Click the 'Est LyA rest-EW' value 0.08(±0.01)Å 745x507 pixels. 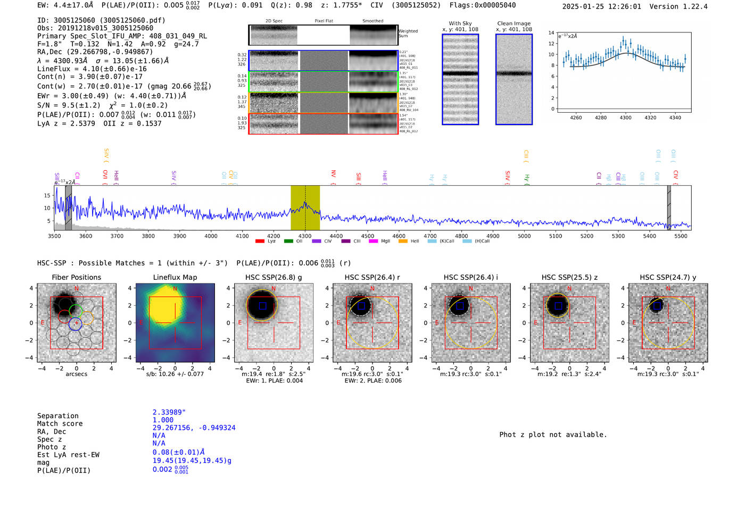[179, 452]
